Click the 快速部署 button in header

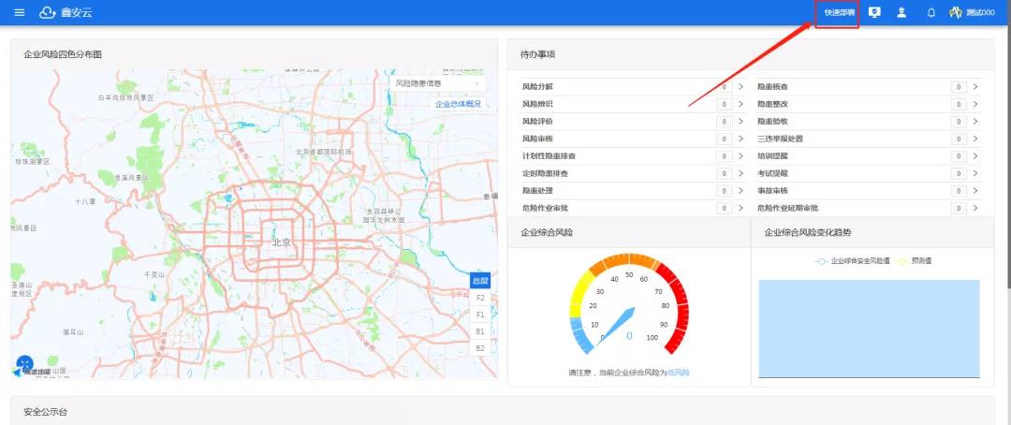coord(837,13)
